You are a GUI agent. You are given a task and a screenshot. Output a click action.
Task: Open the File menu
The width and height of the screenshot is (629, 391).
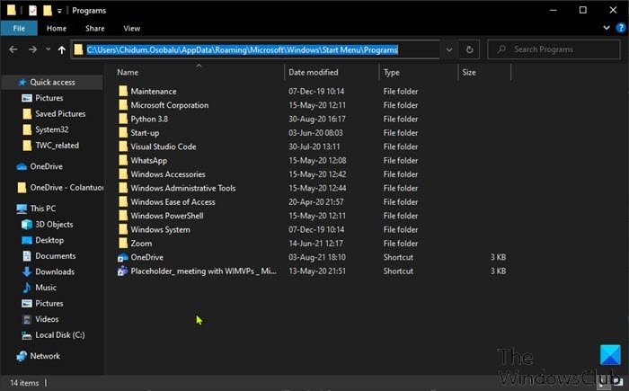pos(19,28)
